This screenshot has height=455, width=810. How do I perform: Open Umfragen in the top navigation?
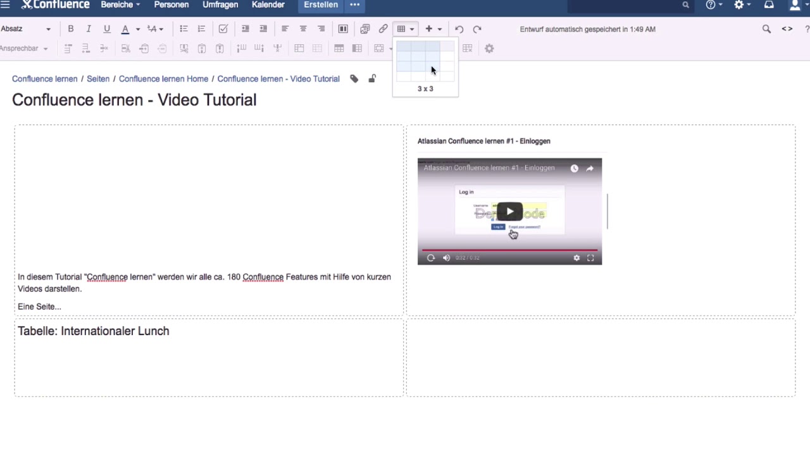click(x=220, y=4)
